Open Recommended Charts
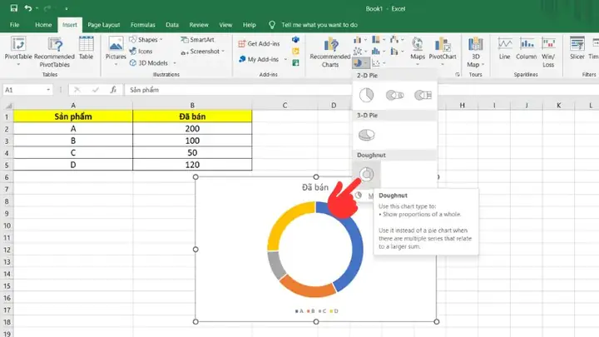The image size is (599, 337). 330,52
